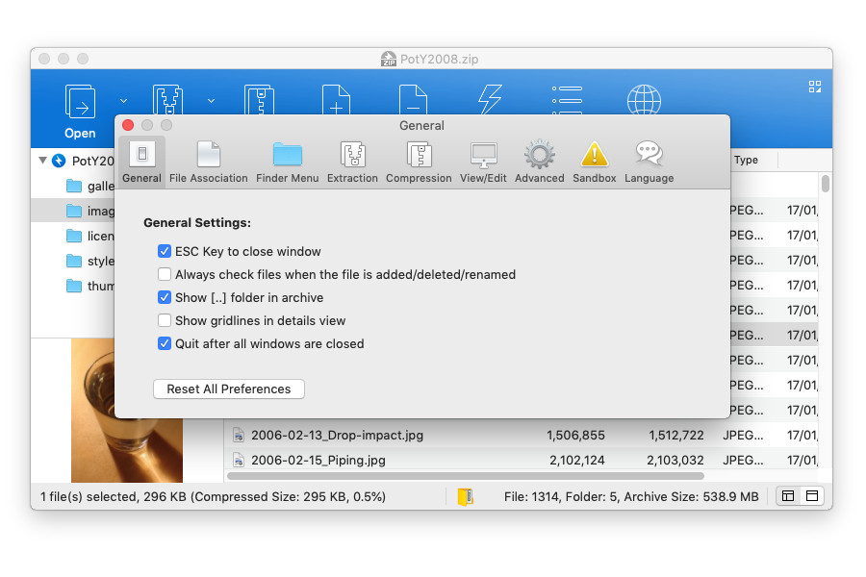Open the File Association preferences pane

pos(208,162)
